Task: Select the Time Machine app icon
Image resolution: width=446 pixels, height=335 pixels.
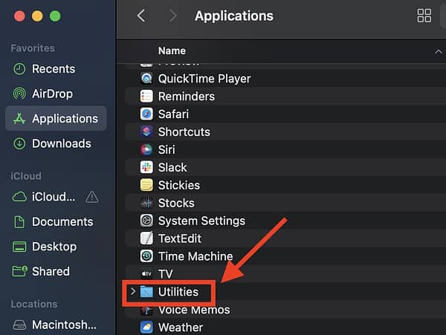Action: tap(146, 256)
